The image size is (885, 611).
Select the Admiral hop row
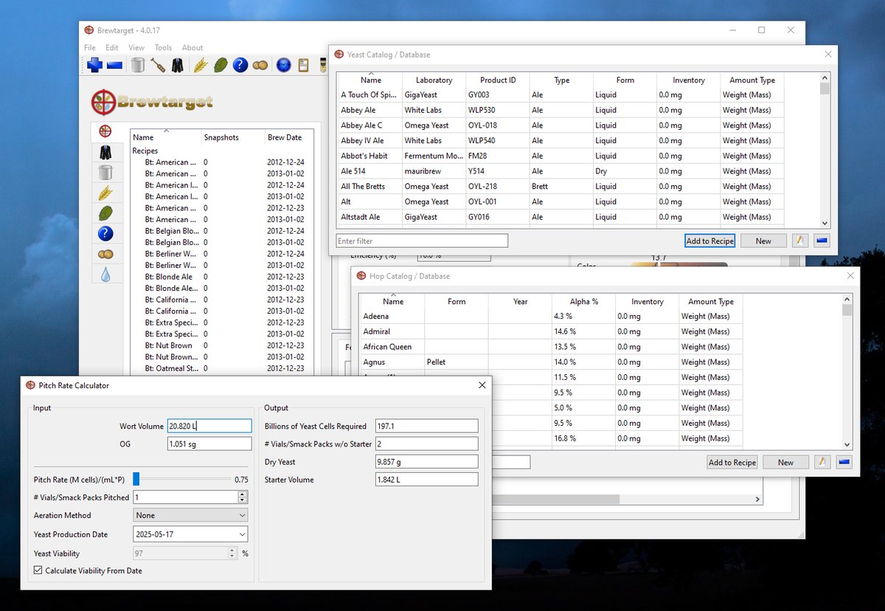[x=550, y=331]
